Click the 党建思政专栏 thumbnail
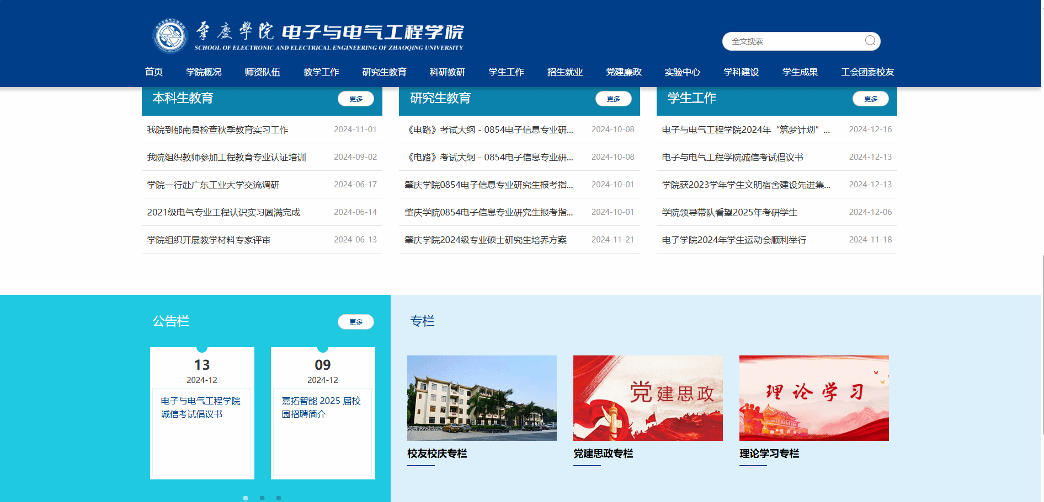The height and width of the screenshot is (502, 1044). click(x=647, y=398)
